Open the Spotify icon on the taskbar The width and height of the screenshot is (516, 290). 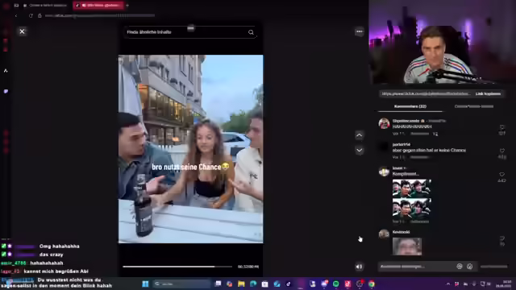[336, 284]
